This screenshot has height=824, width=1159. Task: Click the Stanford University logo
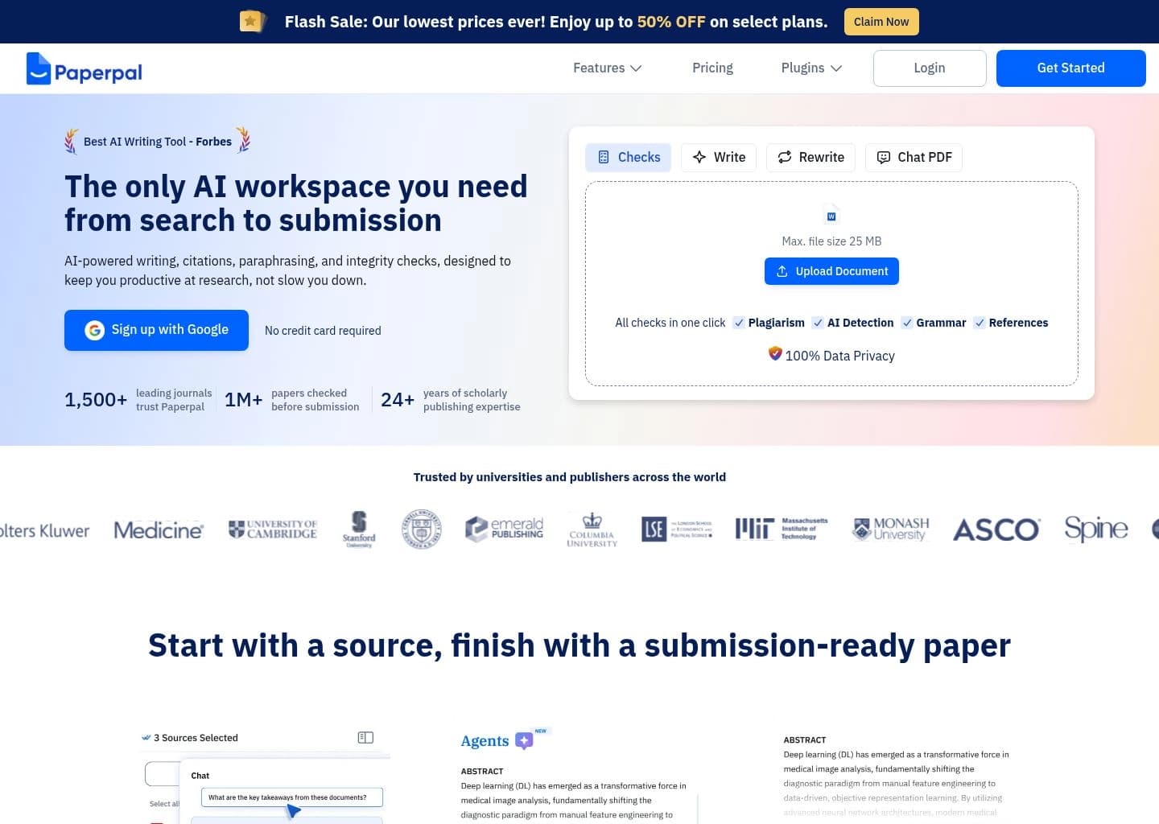pyautogui.click(x=359, y=529)
